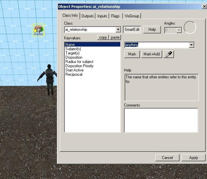Switch to the Inputs tab
Screen dimensions: 207x179
pos(102,16)
